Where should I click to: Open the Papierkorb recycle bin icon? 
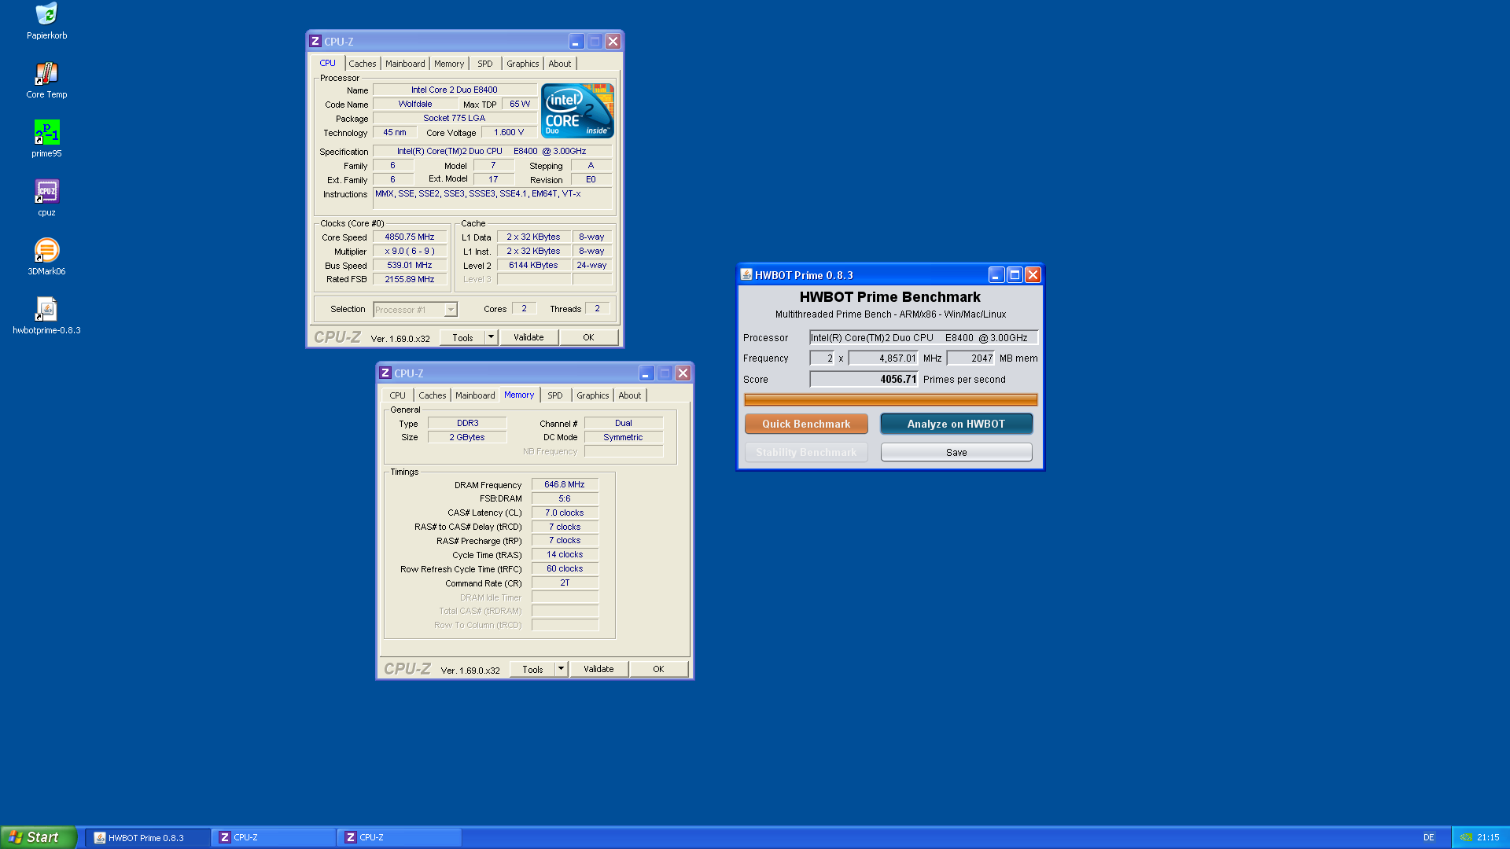point(46,14)
